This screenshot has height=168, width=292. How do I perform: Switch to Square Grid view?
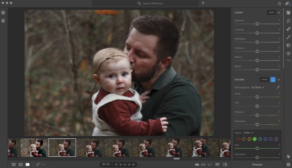click(x=21, y=165)
